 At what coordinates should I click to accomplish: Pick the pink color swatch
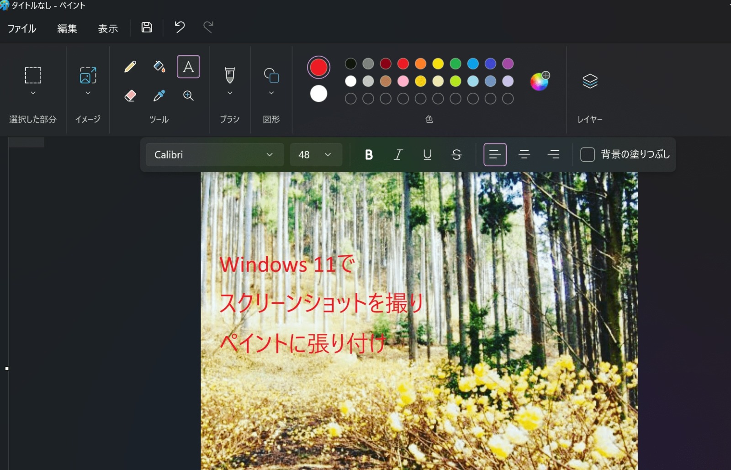pyautogui.click(x=403, y=81)
